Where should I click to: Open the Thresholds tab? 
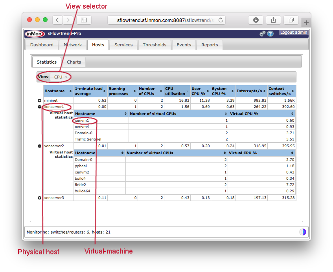(x=155, y=45)
